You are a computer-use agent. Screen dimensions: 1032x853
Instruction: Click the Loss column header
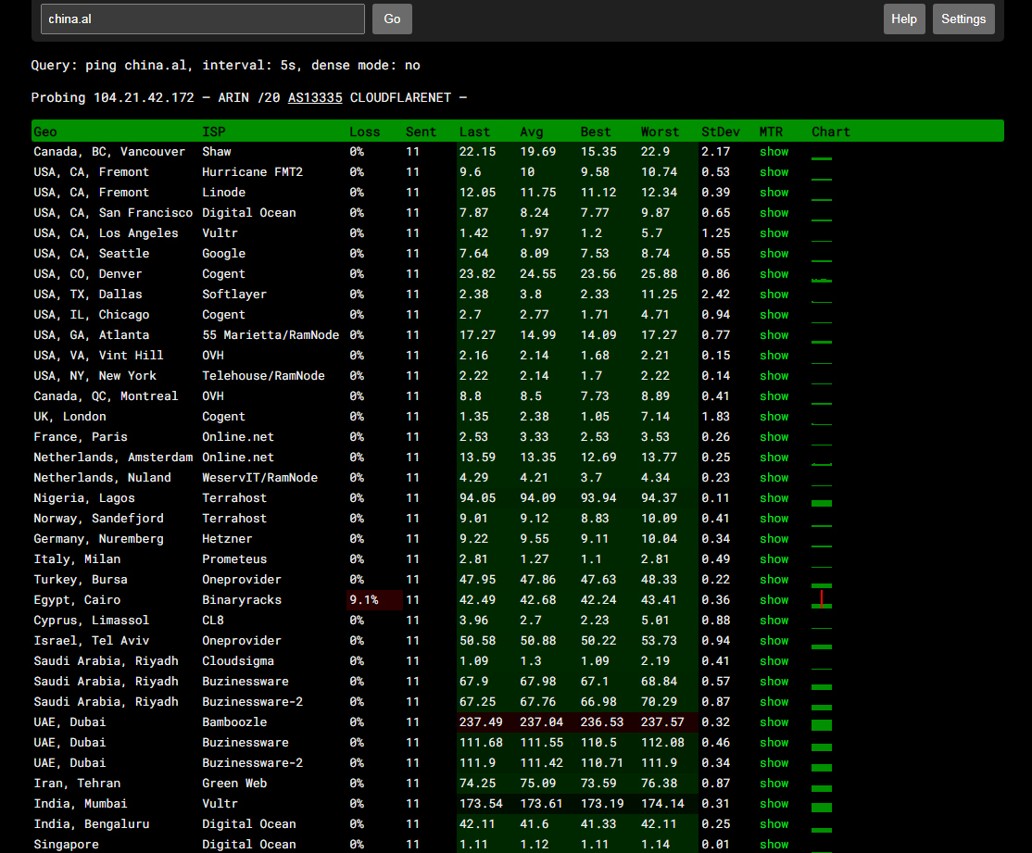coord(365,132)
